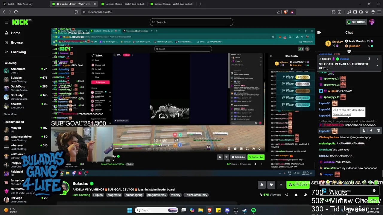Focus the Kick search bar

191,22
